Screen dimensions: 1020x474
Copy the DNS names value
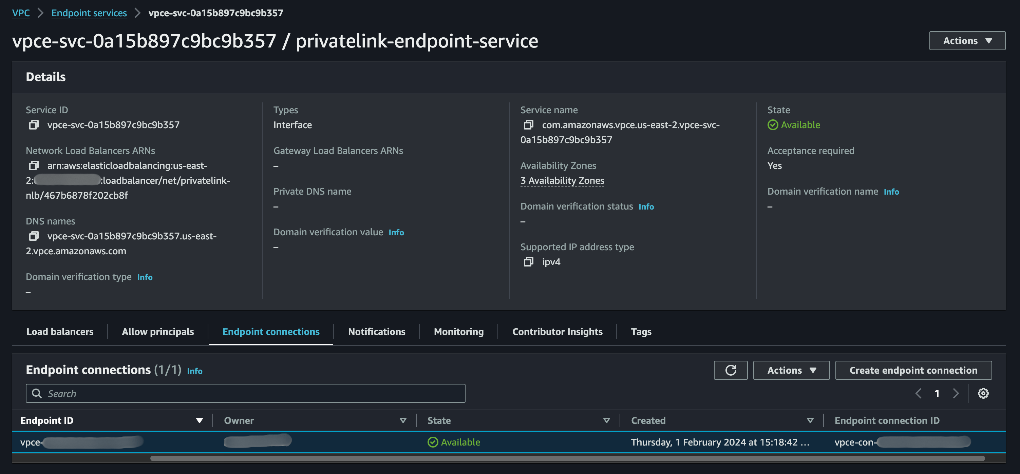click(34, 236)
